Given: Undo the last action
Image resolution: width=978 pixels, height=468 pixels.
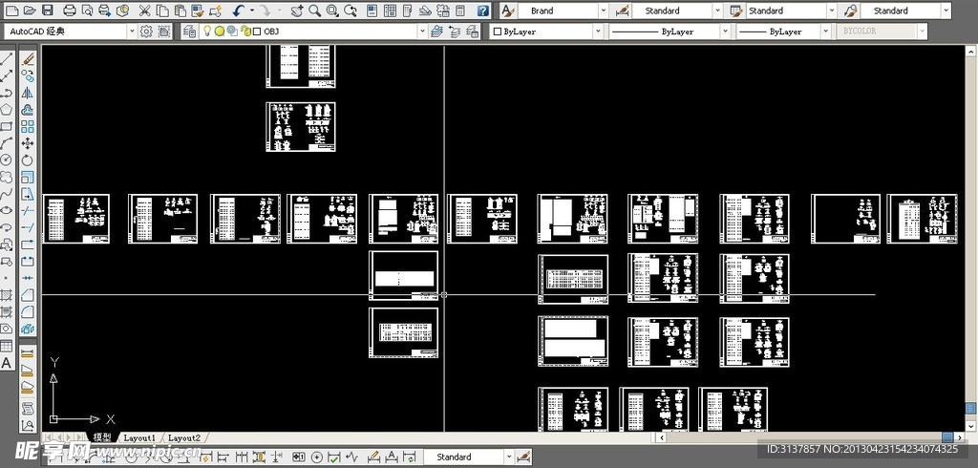Looking at the screenshot, I should point(238,11).
